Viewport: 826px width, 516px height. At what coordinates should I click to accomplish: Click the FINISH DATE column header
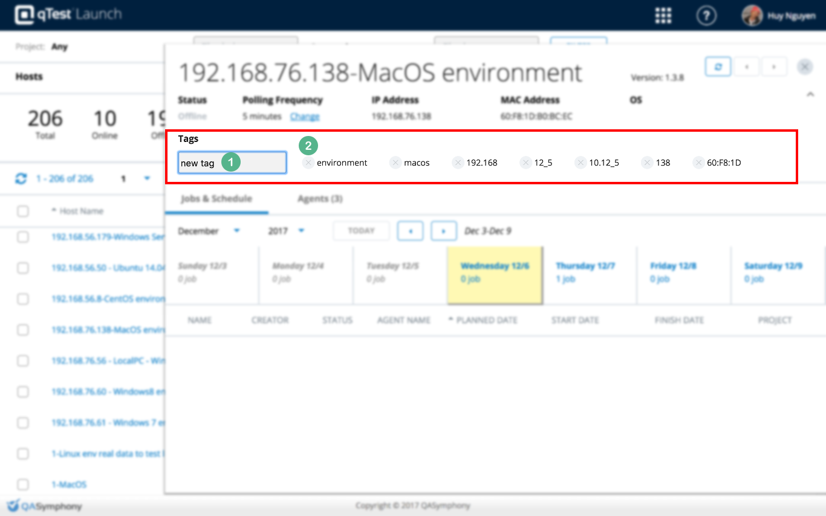click(x=679, y=320)
